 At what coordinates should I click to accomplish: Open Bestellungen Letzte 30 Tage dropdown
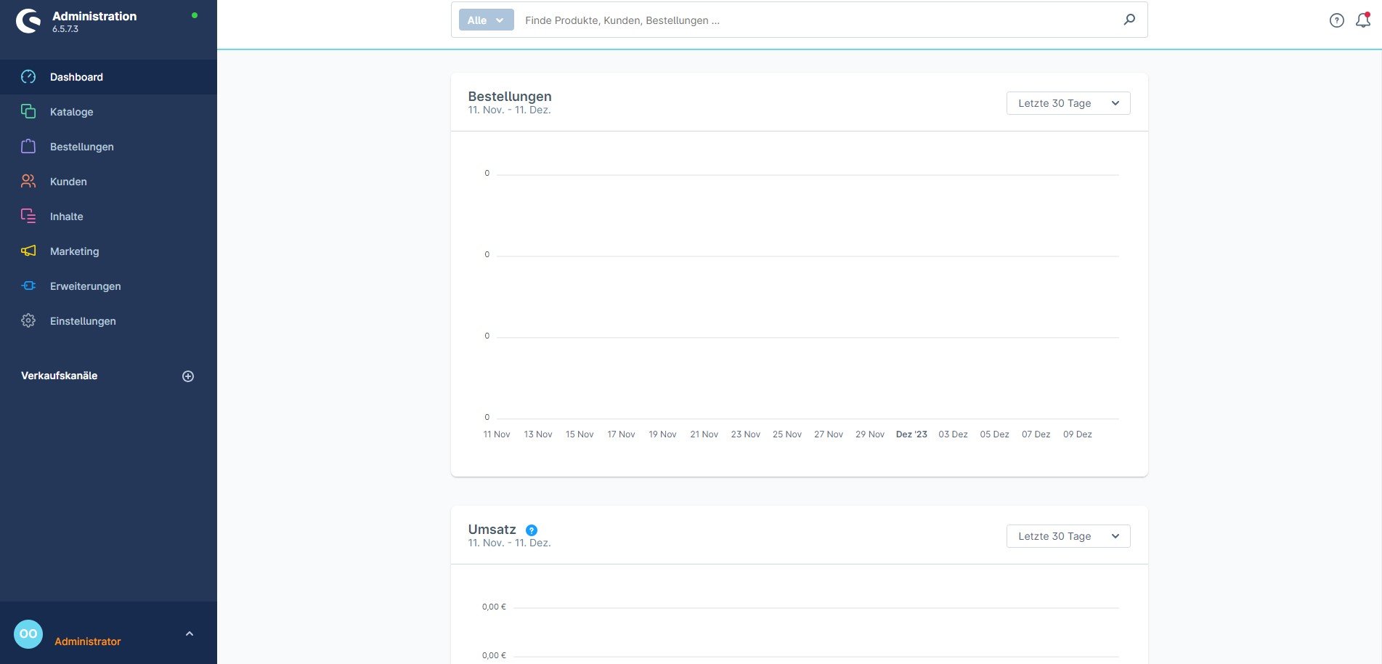[1068, 103]
